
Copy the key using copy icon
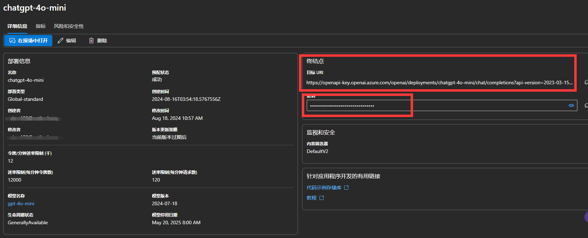point(586,105)
